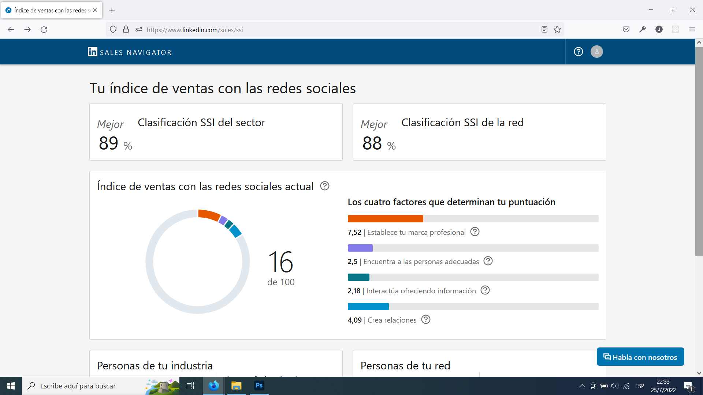Open Photoshop from taskbar
This screenshot has width=703, height=395.
tap(259, 386)
